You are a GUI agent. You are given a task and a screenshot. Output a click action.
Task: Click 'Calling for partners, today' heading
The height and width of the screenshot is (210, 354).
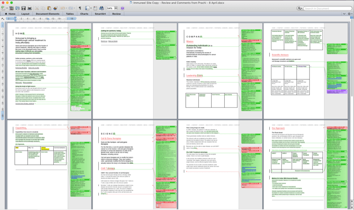pyautogui.click(x=111, y=31)
